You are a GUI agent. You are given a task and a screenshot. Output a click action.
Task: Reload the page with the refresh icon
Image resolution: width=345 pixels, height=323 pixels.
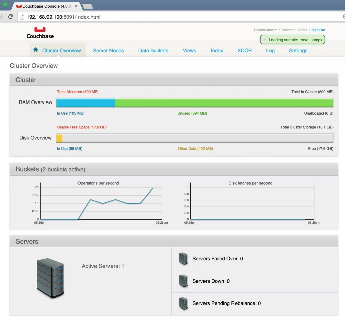tap(10, 17)
